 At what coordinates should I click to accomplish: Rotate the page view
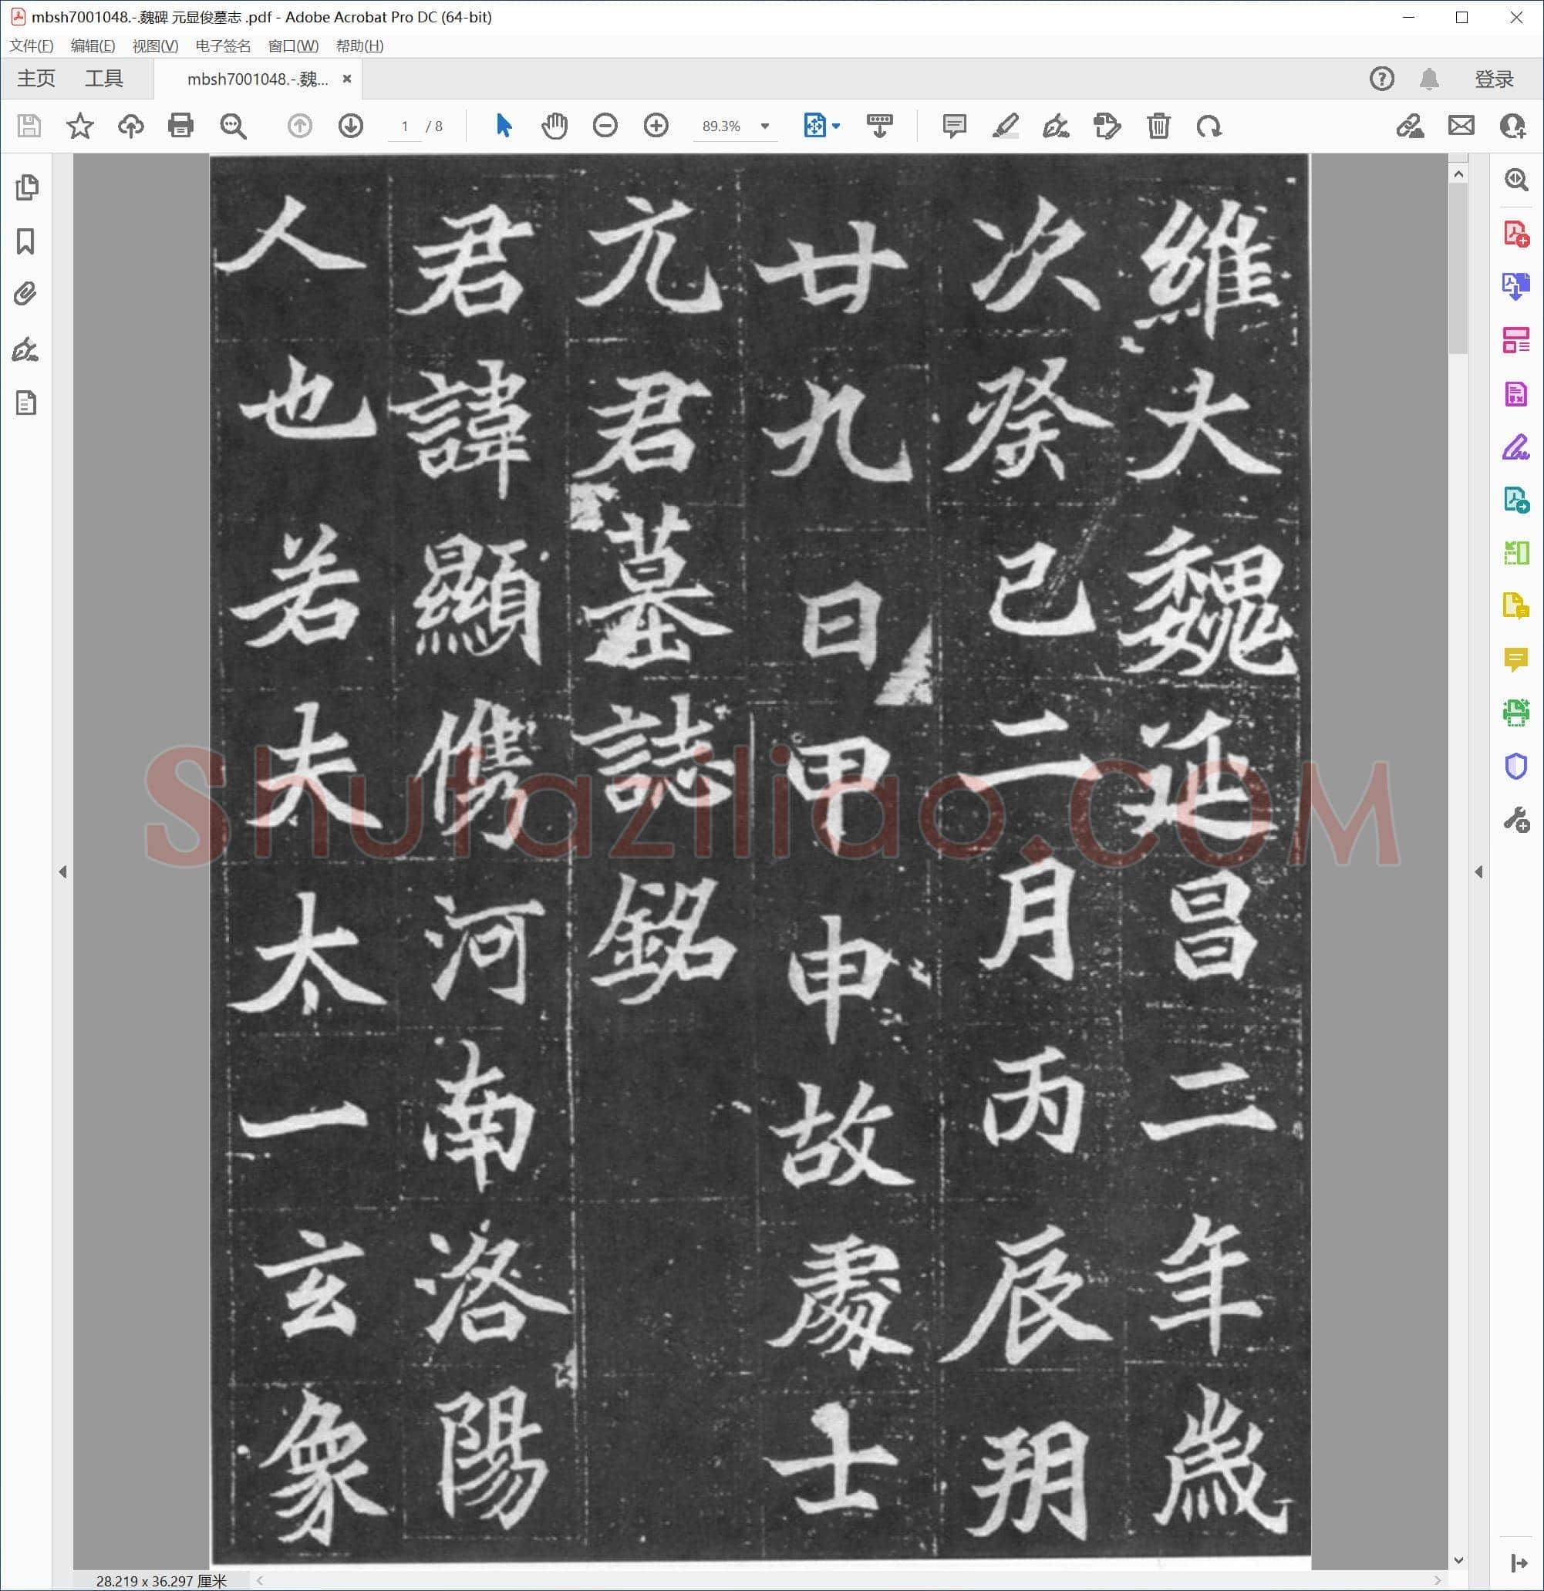pyautogui.click(x=1209, y=126)
